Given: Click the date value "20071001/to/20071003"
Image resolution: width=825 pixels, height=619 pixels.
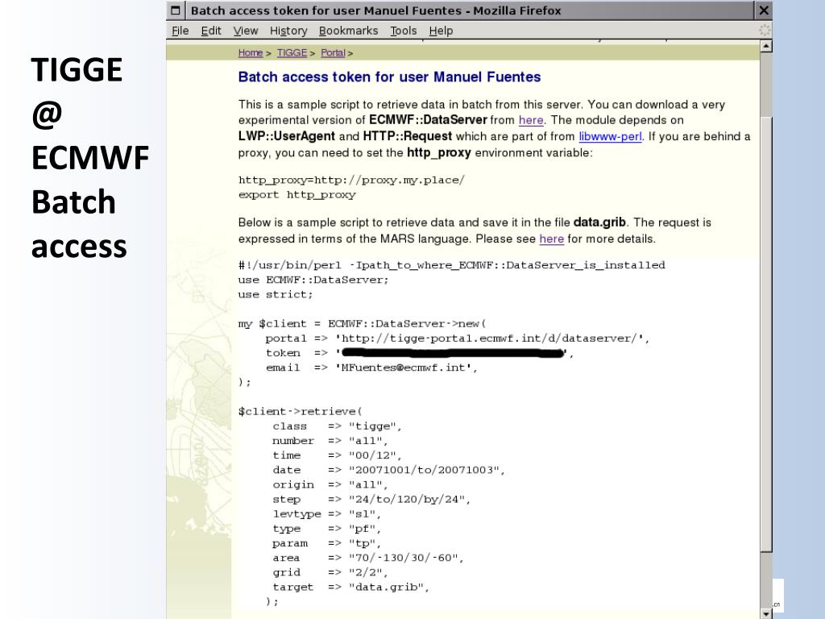Looking at the screenshot, I should coord(424,470).
